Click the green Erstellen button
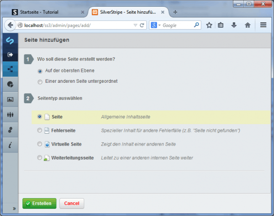Viewport: 274px width, 216px height. click(x=39, y=203)
